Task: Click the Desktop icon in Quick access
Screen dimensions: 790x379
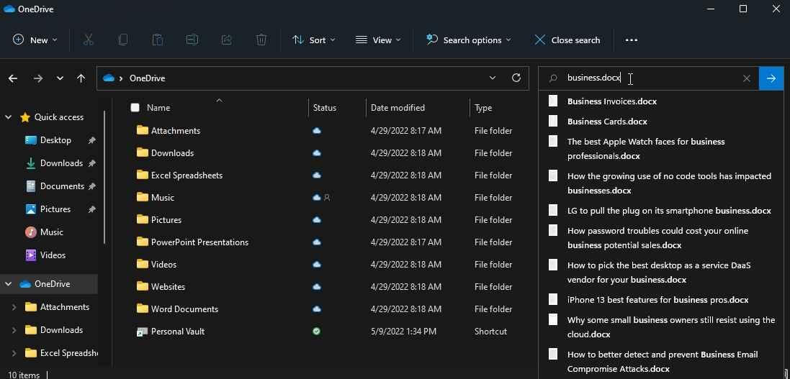Action: coord(31,140)
